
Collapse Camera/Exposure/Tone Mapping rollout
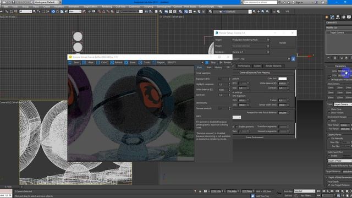[255, 73]
